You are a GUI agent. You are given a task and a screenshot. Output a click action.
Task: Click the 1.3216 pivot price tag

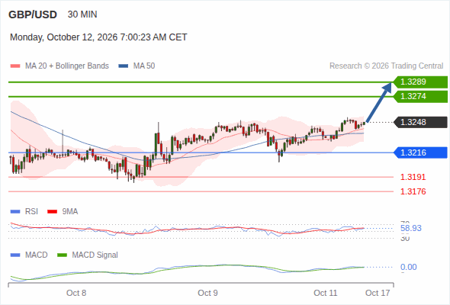(420, 152)
